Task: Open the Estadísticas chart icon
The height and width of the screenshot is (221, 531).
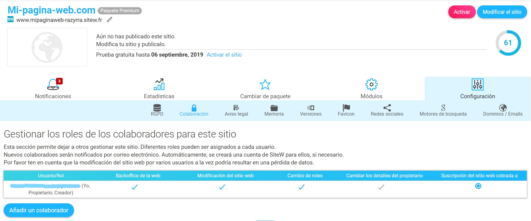Action: click(x=159, y=84)
